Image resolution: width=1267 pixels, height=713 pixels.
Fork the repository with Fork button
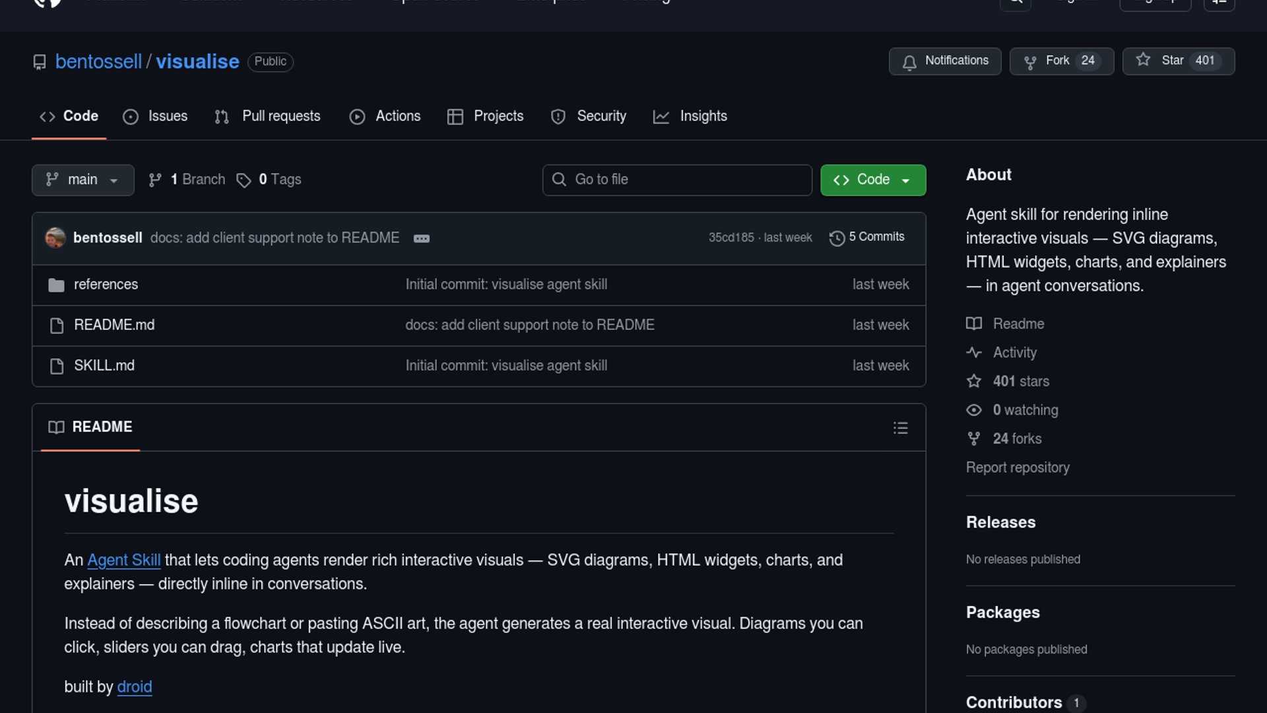[x=1061, y=61]
